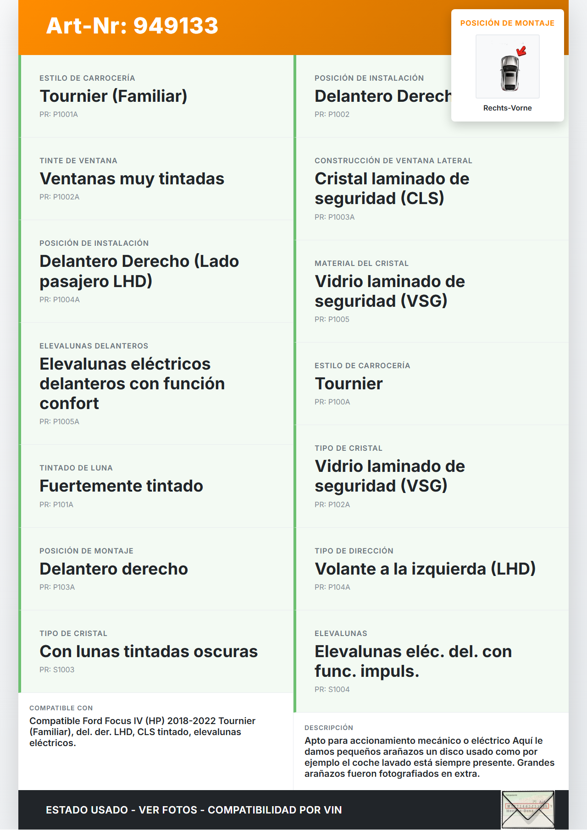587x830 pixels.
Task: Click the orange Posición de Montaje card title
Action: pyautogui.click(x=507, y=23)
